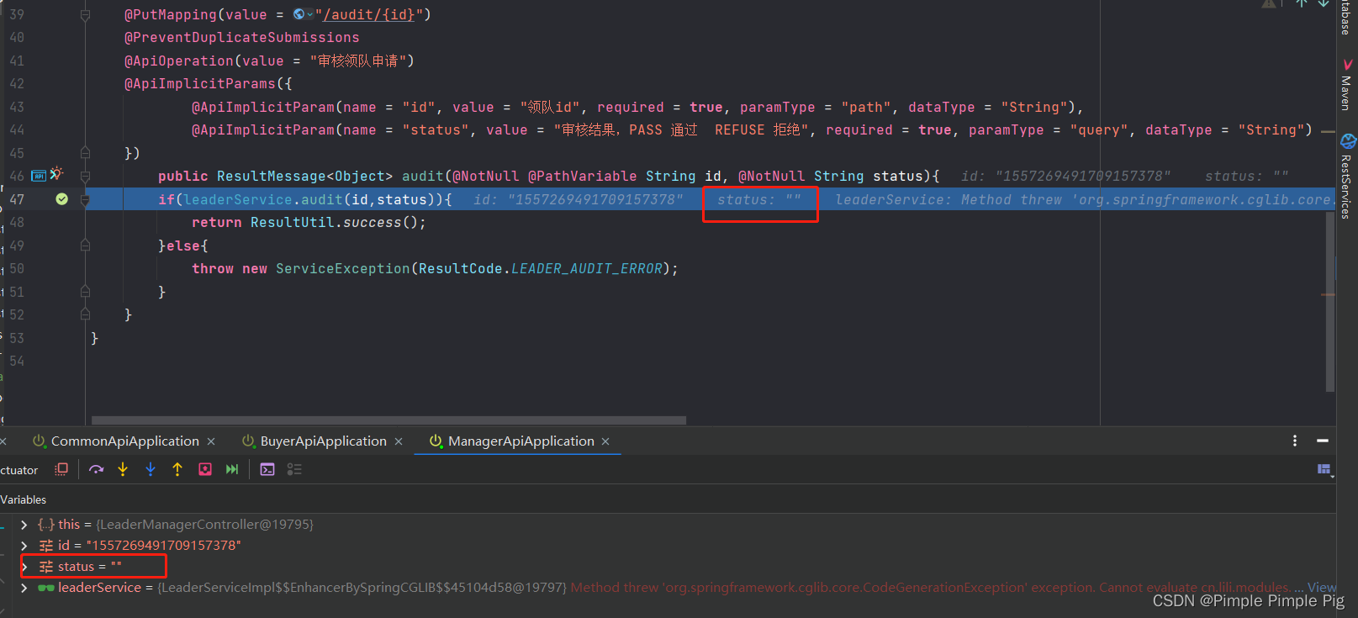Click the Step Out debug icon
This screenshot has width=1358, height=618.
pos(177,469)
